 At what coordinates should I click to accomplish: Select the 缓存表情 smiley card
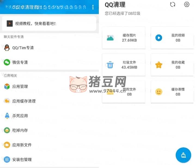click(x=172, y=92)
